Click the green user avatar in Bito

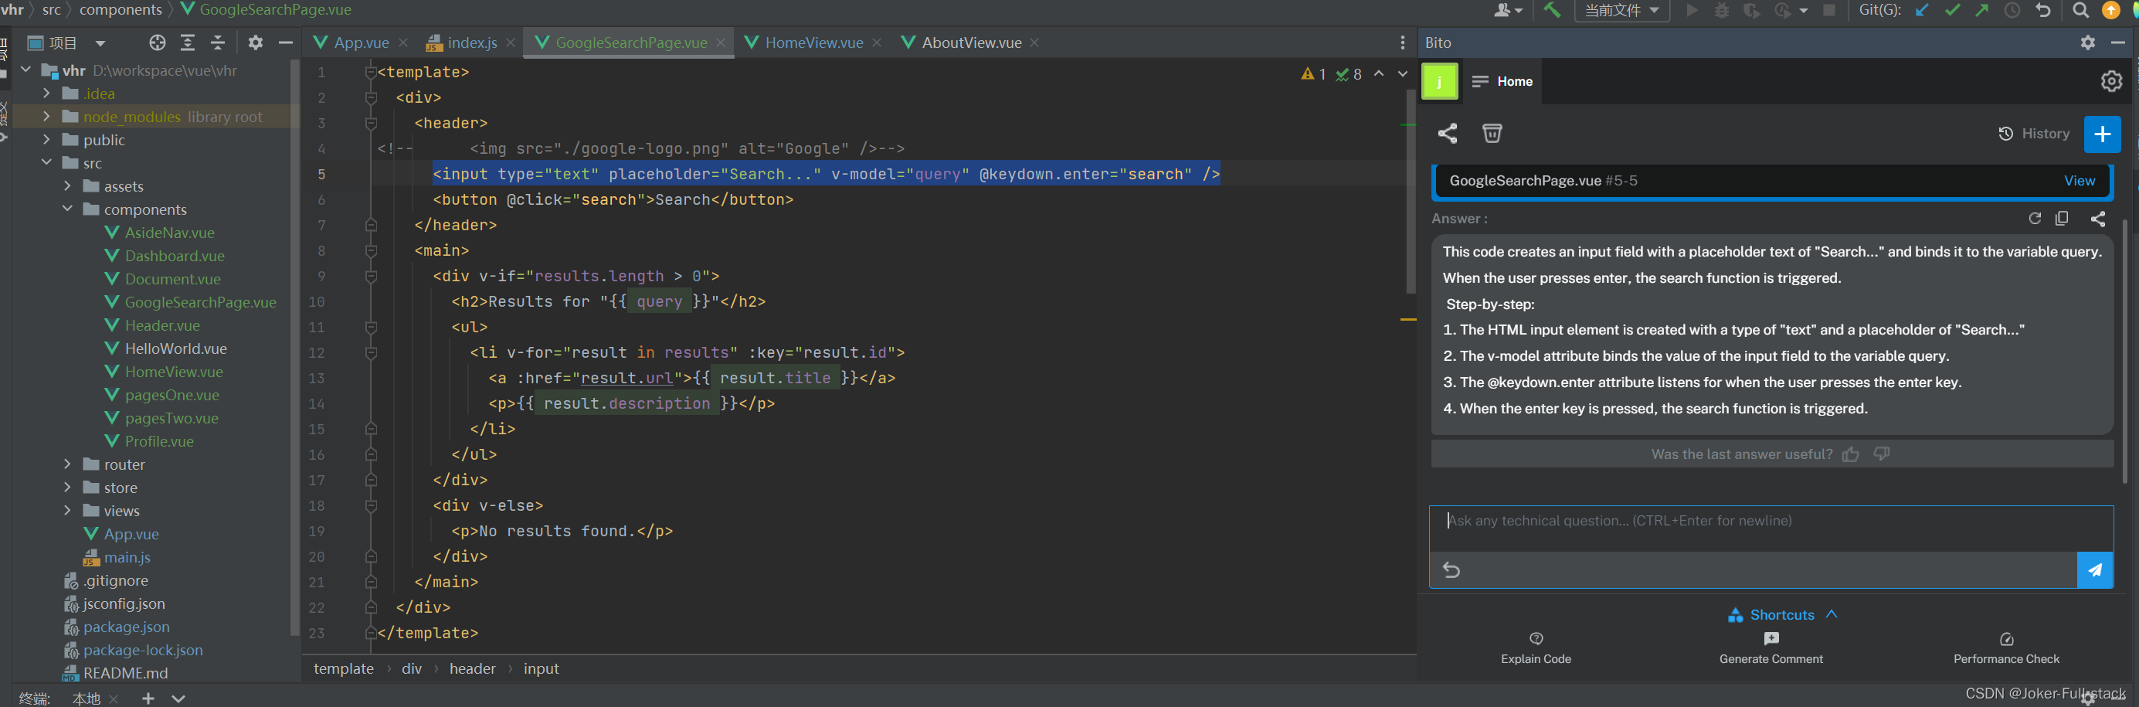coord(1440,81)
